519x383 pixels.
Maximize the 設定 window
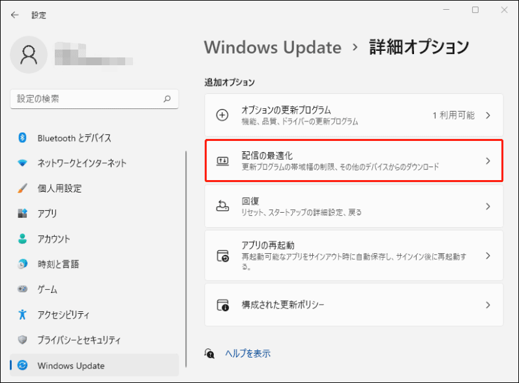pos(475,10)
